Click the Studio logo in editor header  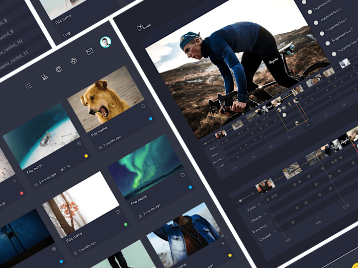[144, 27]
